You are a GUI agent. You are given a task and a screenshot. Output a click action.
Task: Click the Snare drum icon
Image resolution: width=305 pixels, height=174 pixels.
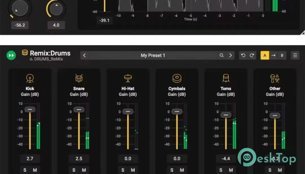pos(79,79)
